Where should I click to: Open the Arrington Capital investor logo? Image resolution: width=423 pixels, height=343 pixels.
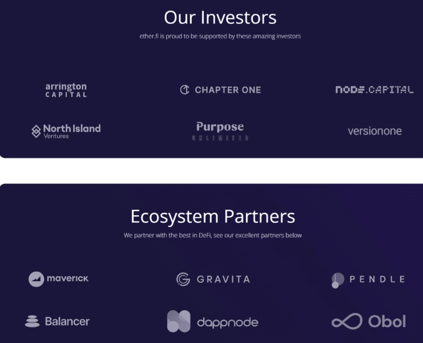tap(66, 90)
